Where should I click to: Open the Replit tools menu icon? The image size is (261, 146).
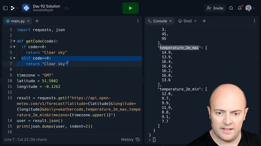(13, 8)
